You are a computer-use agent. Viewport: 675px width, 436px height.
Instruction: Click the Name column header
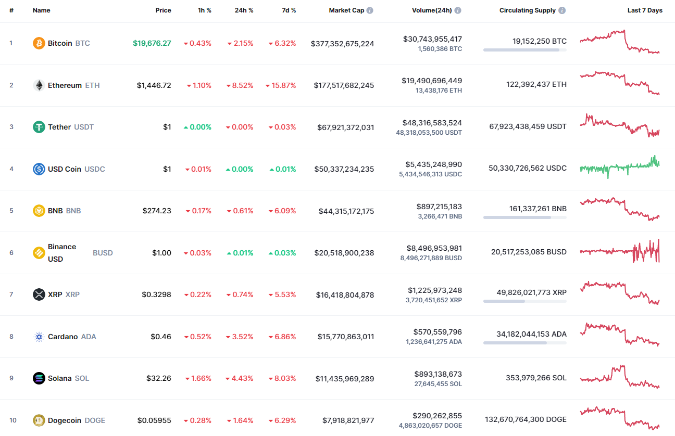(42, 10)
